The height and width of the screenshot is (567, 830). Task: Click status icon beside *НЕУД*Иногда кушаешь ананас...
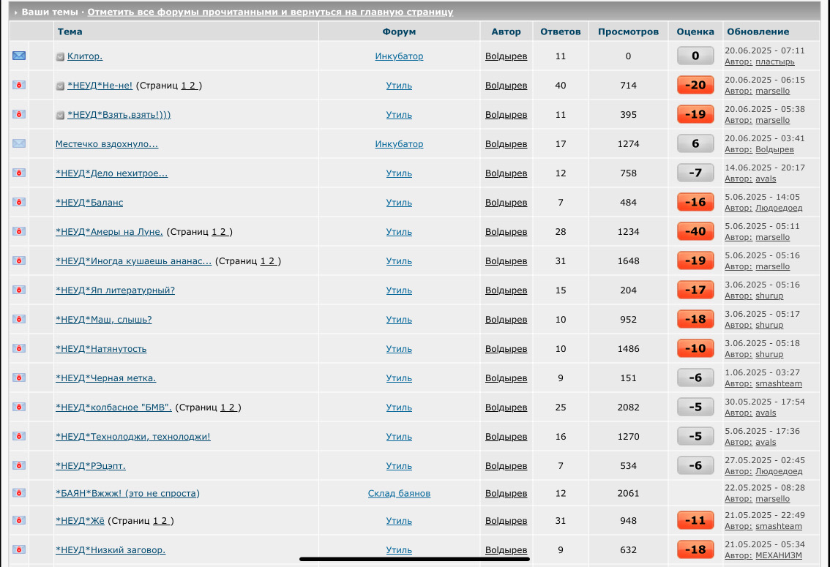click(19, 260)
